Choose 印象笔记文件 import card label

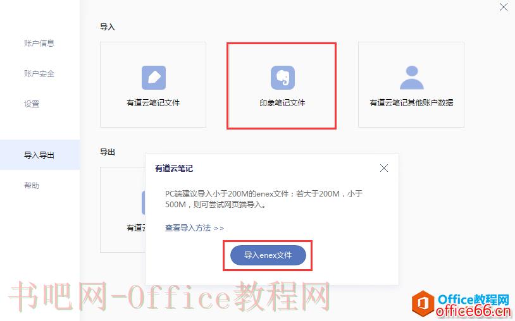tap(282, 103)
